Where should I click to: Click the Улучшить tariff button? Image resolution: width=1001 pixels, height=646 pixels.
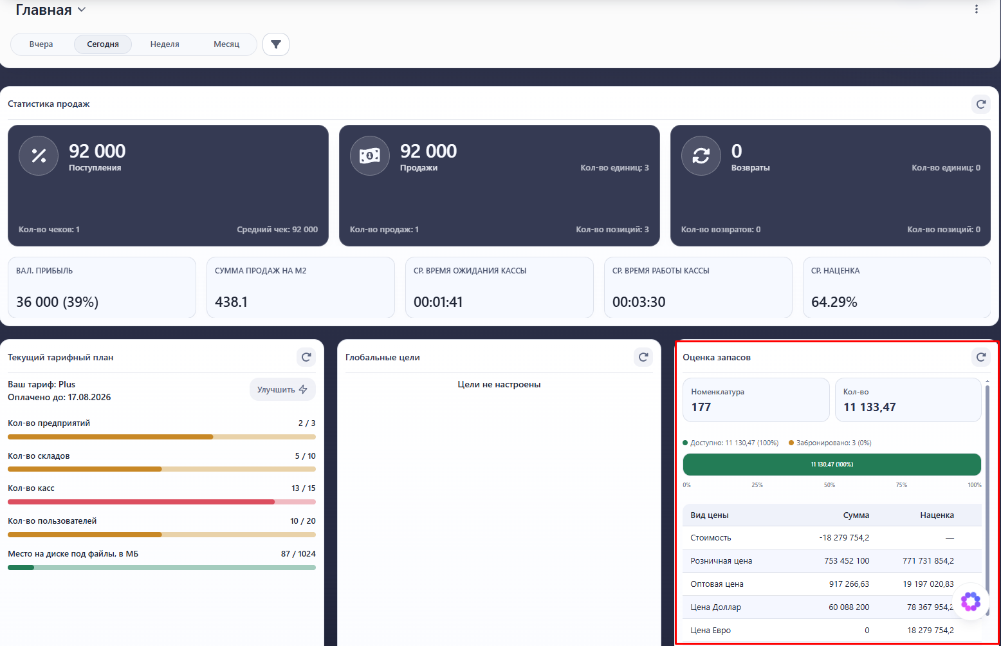coord(282,389)
